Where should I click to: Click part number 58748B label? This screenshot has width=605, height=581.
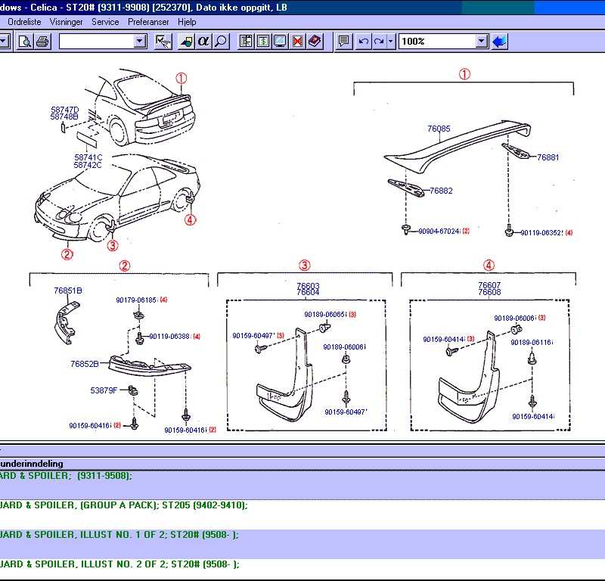tap(64, 117)
